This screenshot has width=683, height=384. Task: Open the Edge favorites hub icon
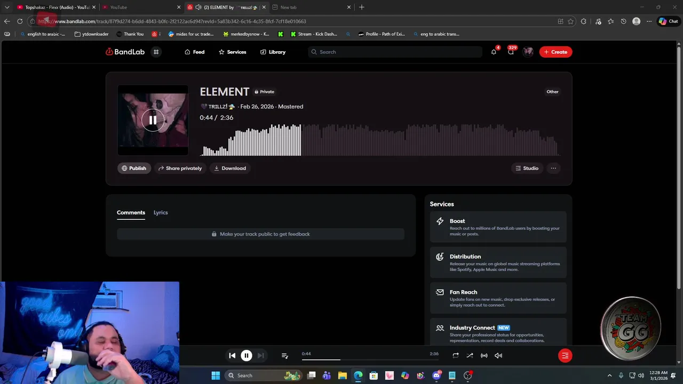pyautogui.click(x=610, y=21)
